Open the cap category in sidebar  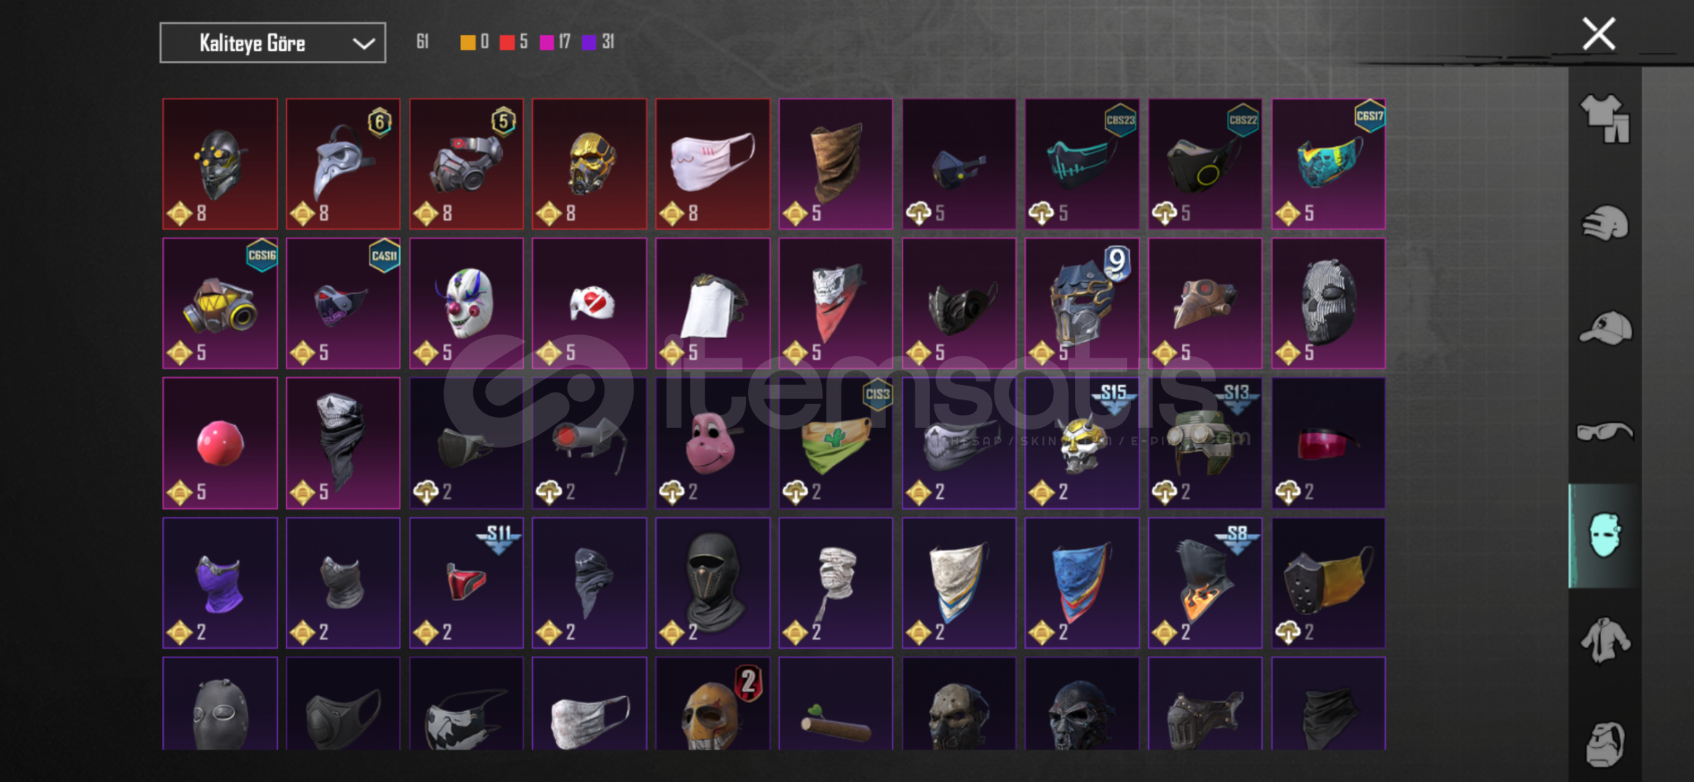[1605, 328]
